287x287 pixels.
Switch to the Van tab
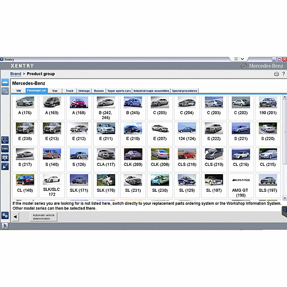[x=55, y=91]
